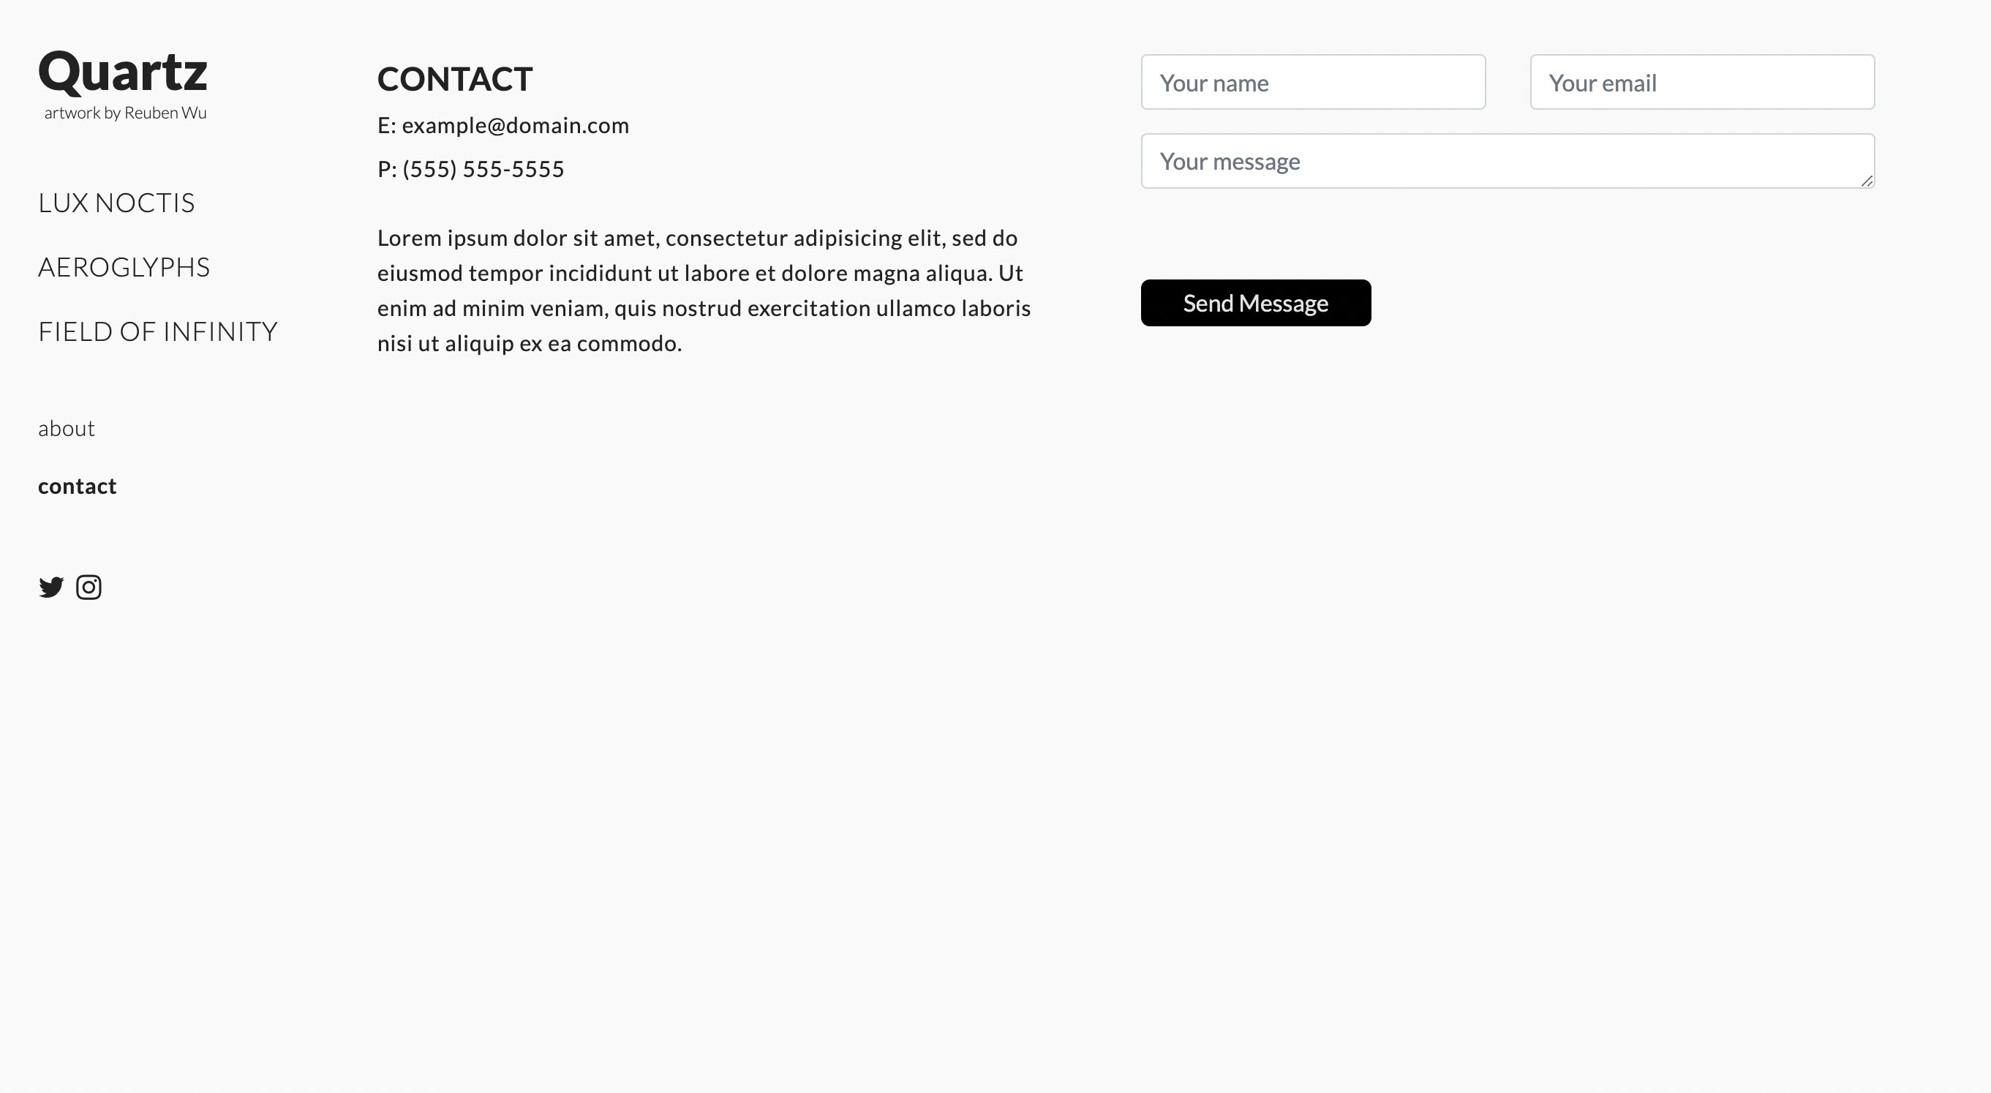Click the 'artwork by Reuben Wu' tagline
Viewport: 1991px width, 1093px height.
pos(125,113)
